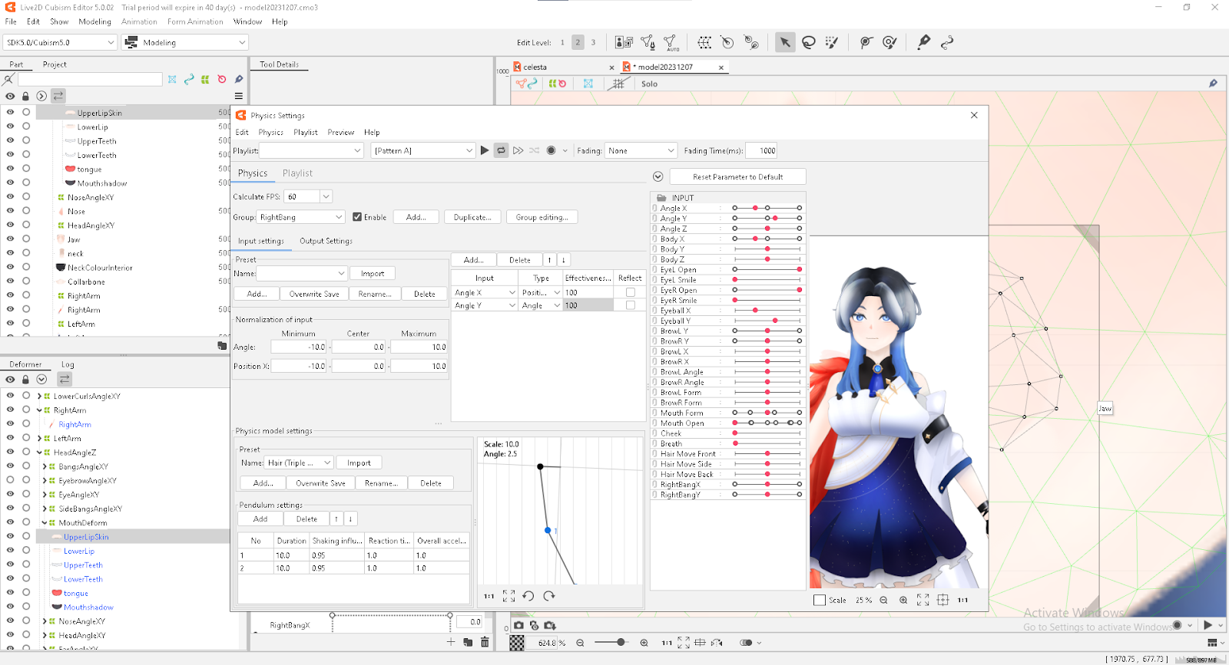Delete with the trash icon in parameter panel

(x=485, y=642)
